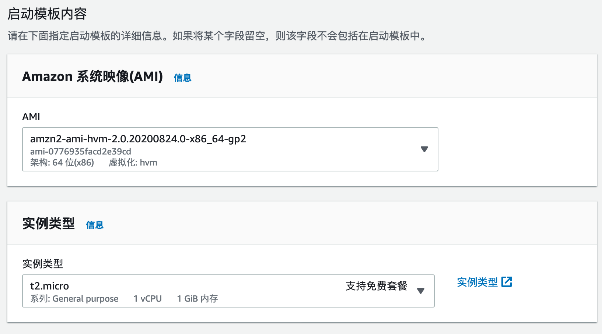Click the AMI field label
This screenshot has height=334, width=602.
(x=31, y=117)
